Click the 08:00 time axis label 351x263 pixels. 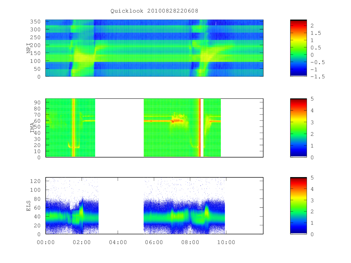(x=190, y=242)
